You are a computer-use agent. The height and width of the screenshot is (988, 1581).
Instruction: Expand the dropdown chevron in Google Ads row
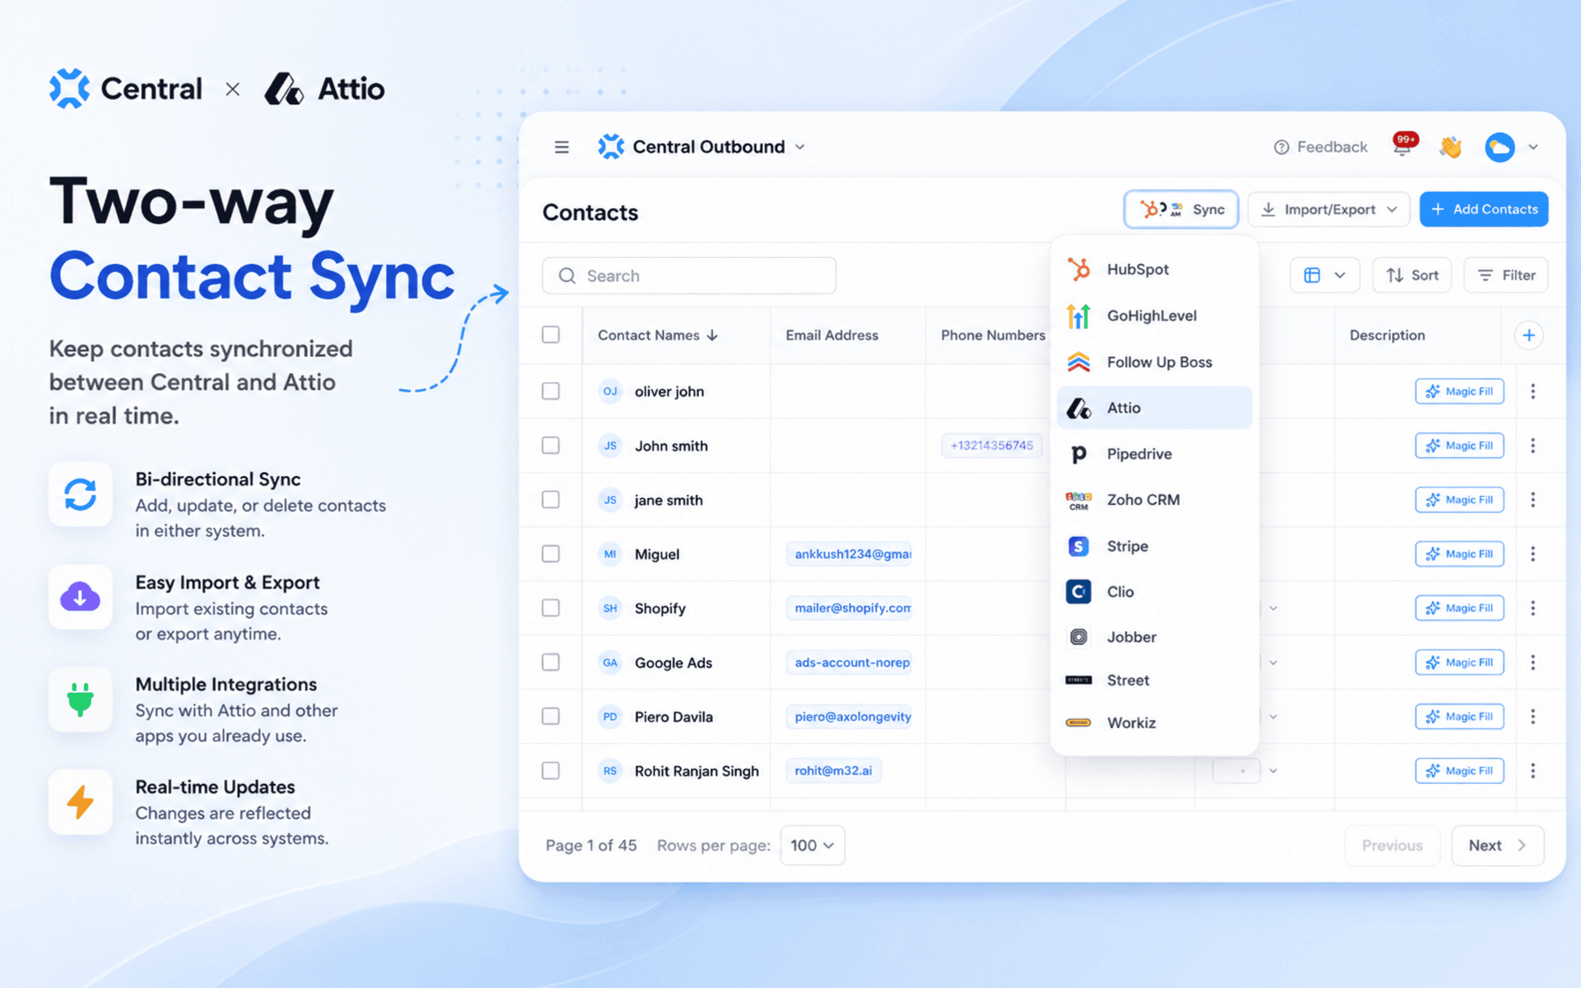click(x=1273, y=662)
